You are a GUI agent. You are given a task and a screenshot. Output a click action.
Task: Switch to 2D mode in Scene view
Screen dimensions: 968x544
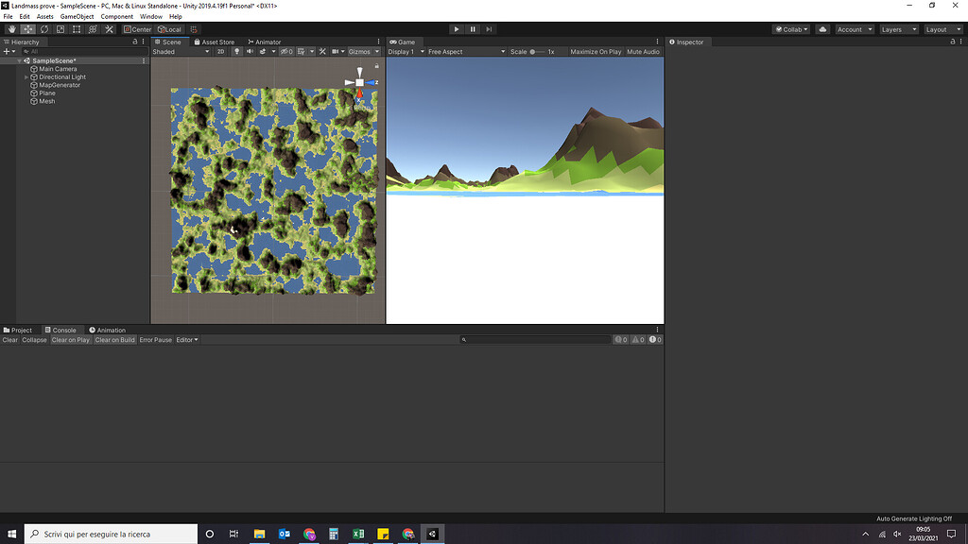pyautogui.click(x=221, y=52)
